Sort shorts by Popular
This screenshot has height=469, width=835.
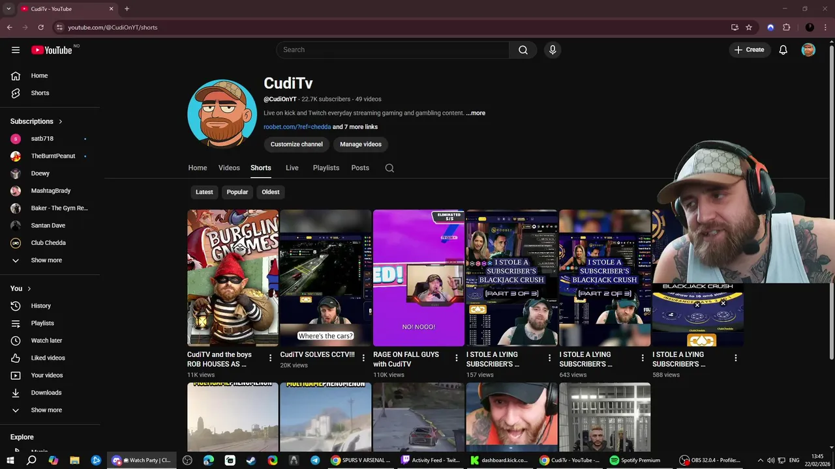(237, 192)
